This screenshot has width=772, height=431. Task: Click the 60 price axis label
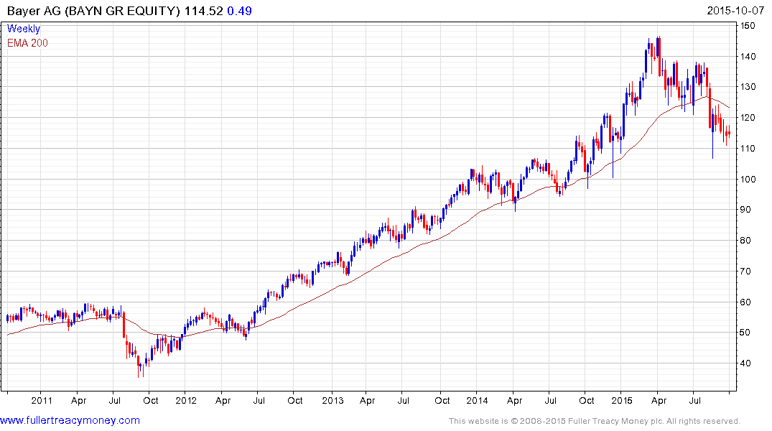(745, 302)
